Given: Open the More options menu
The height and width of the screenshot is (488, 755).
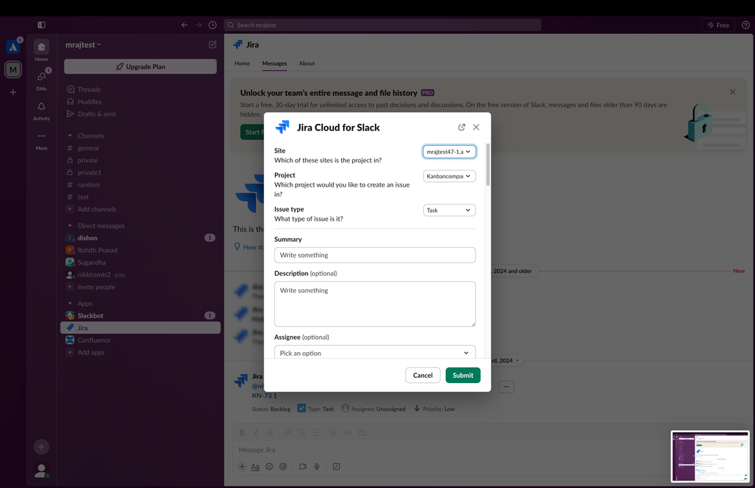Looking at the screenshot, I should point(42,140).
